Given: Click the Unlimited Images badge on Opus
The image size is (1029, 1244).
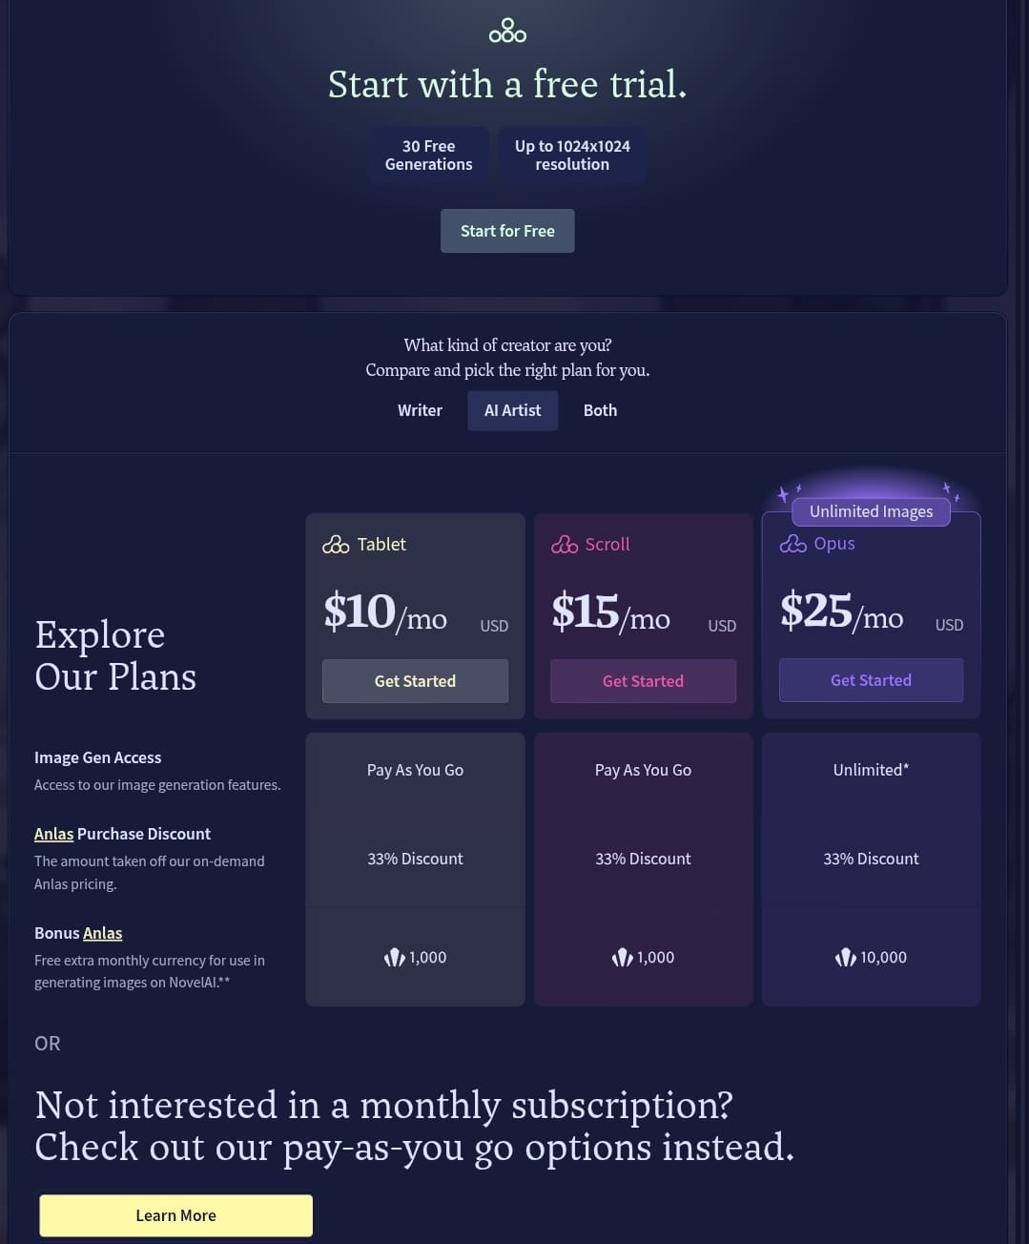Looking at the screenshot, I should click(871, 511).
